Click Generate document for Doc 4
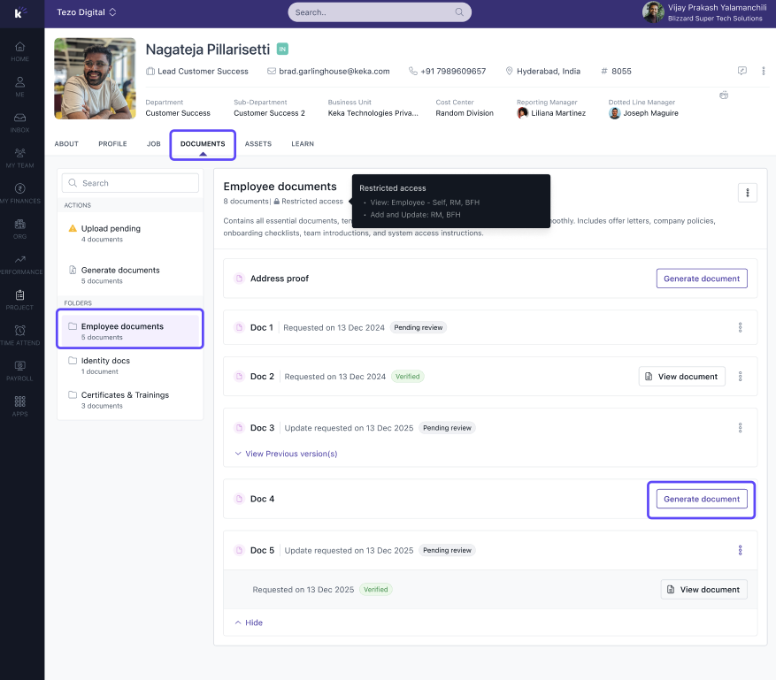Screen dimensions: 776x680 point(701,499)
